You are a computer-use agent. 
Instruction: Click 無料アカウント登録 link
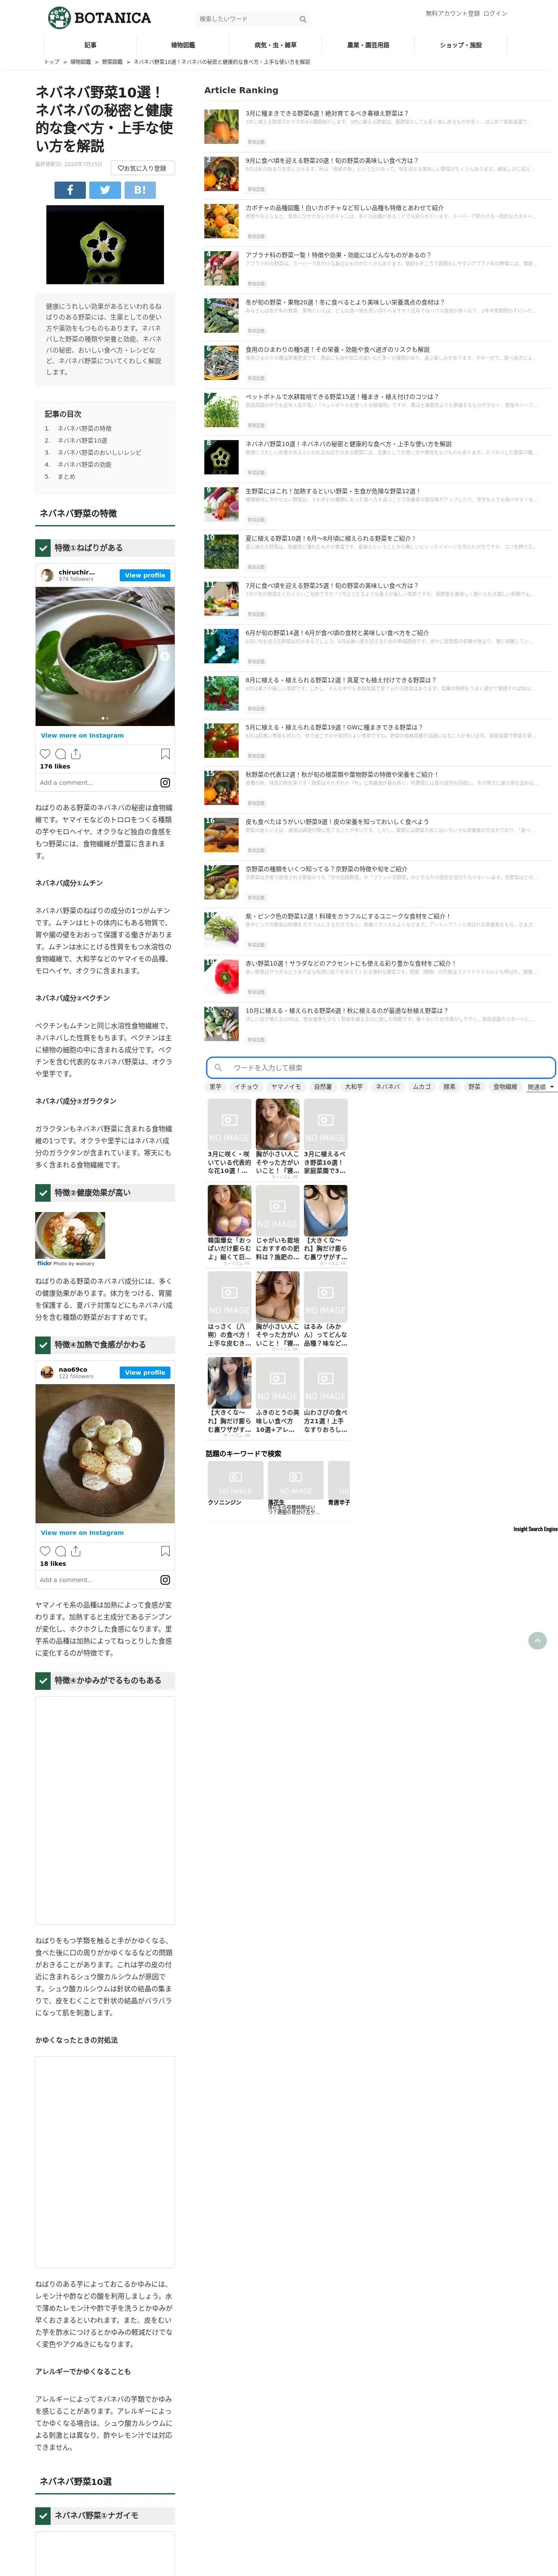click(452, 13)
